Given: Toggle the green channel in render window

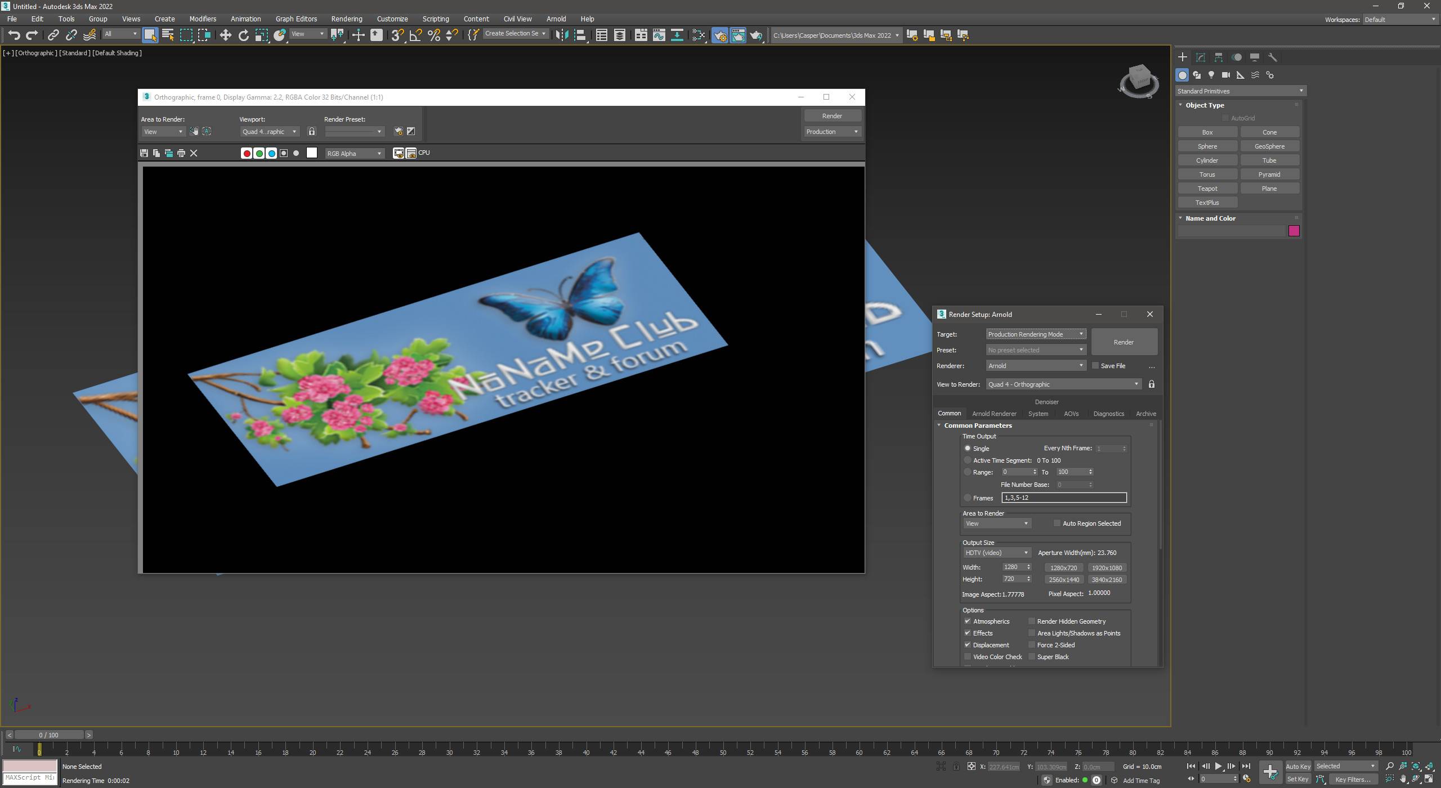Looking at the screenshot, I should [x=259, y=153].
